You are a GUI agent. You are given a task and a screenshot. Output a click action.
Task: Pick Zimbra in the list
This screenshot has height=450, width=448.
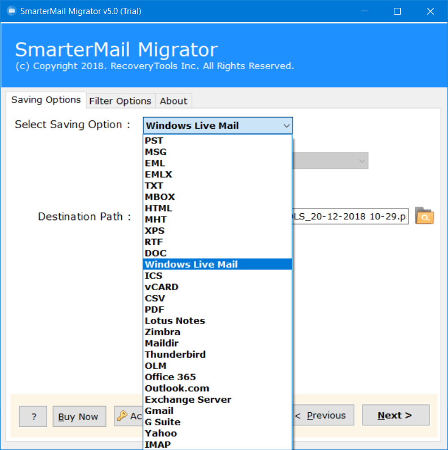pos(218,332)
